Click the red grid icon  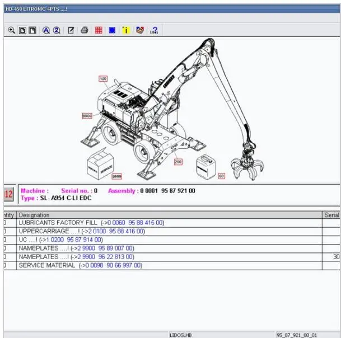coord(99,30)
